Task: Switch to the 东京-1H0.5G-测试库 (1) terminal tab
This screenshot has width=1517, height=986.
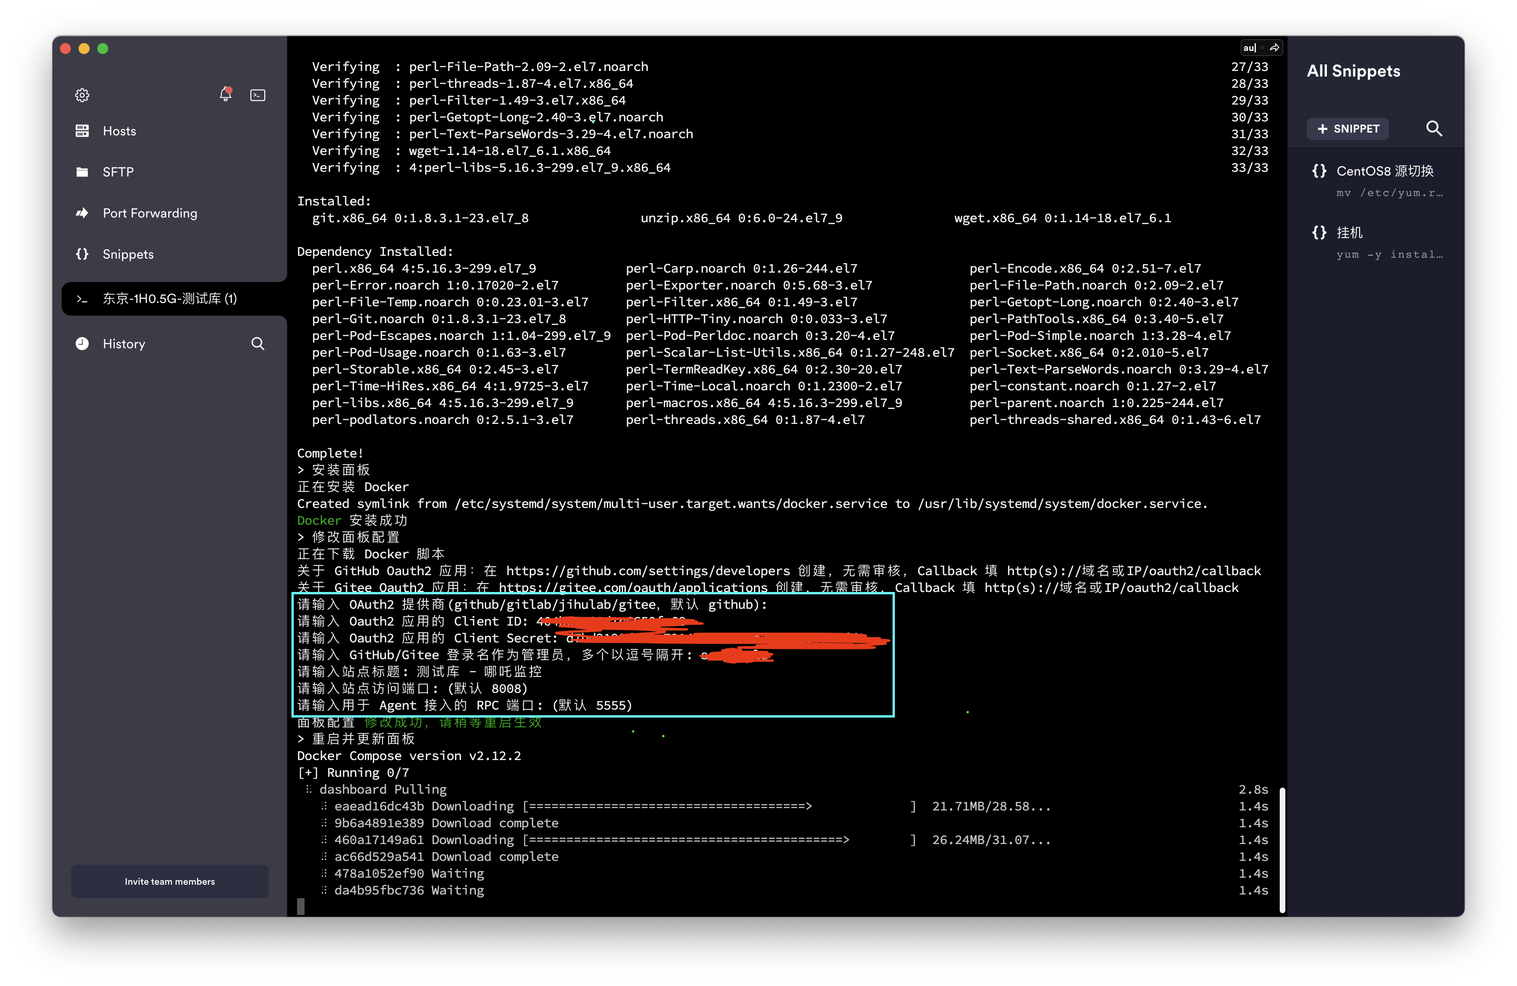Action: (x=174, y=299)
